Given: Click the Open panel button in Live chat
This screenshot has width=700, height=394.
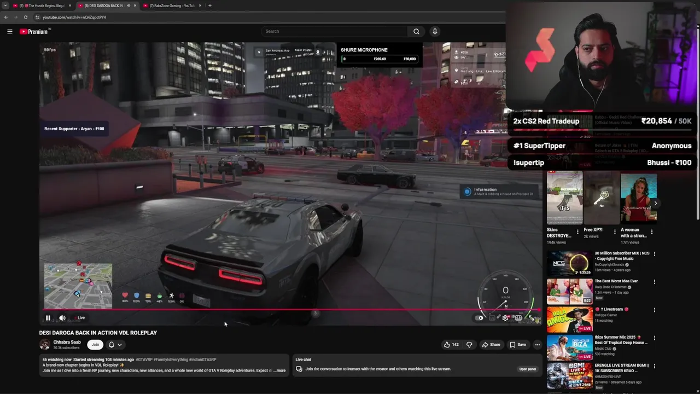Looking at the screenshot, I should [527, 369].
